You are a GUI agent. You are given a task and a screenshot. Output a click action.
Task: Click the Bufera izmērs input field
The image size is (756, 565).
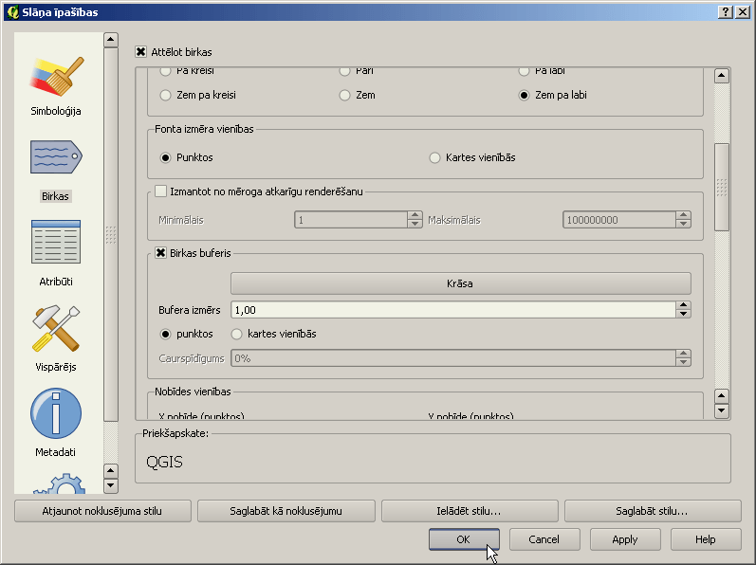453,310
